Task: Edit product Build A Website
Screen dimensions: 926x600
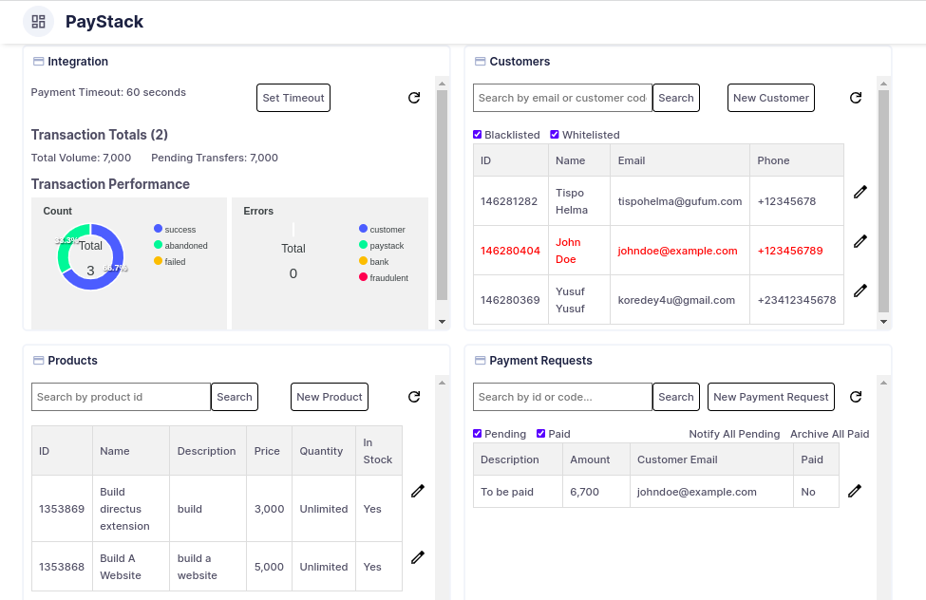Action: point(418,557)
